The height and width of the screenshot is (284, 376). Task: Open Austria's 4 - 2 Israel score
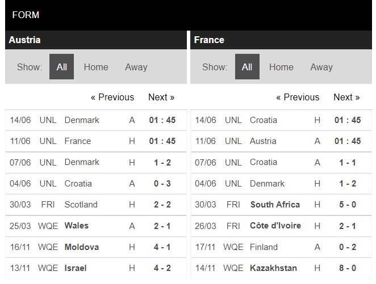tap(163, 268)
